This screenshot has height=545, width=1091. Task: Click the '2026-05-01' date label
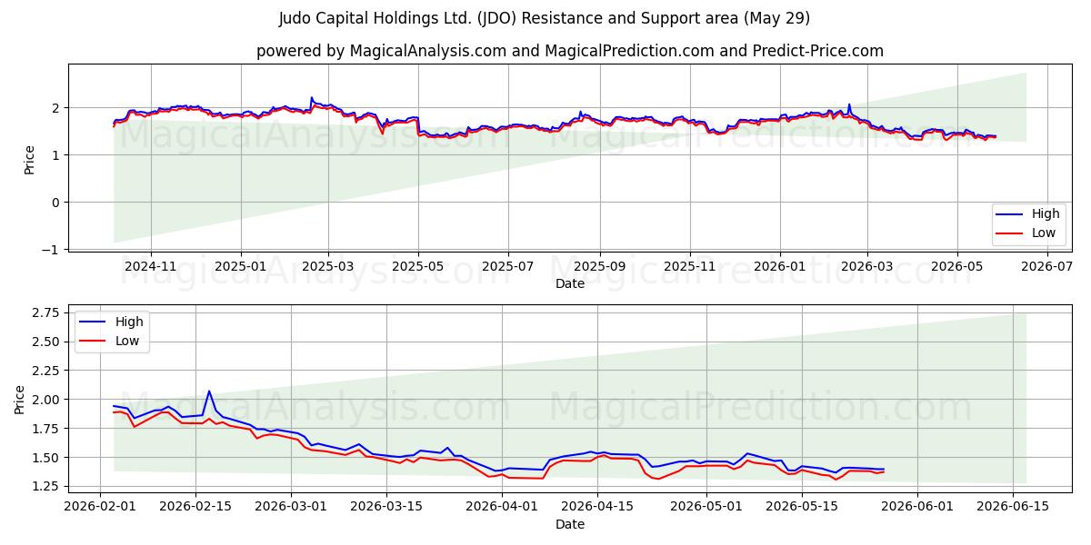(706, 507)
